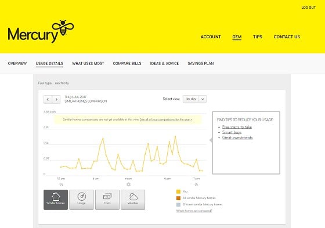Click the 12 am moon icon

[61, 184]
